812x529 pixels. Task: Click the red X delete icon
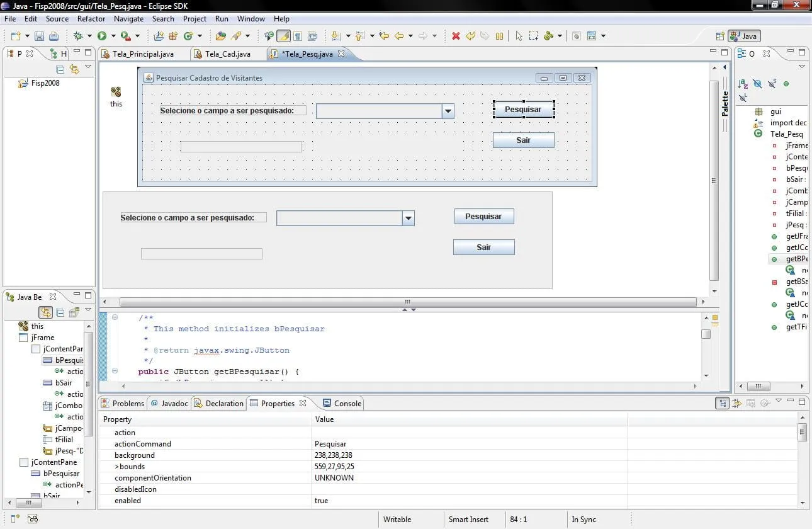pyautogui.click(x=456, y=37)
